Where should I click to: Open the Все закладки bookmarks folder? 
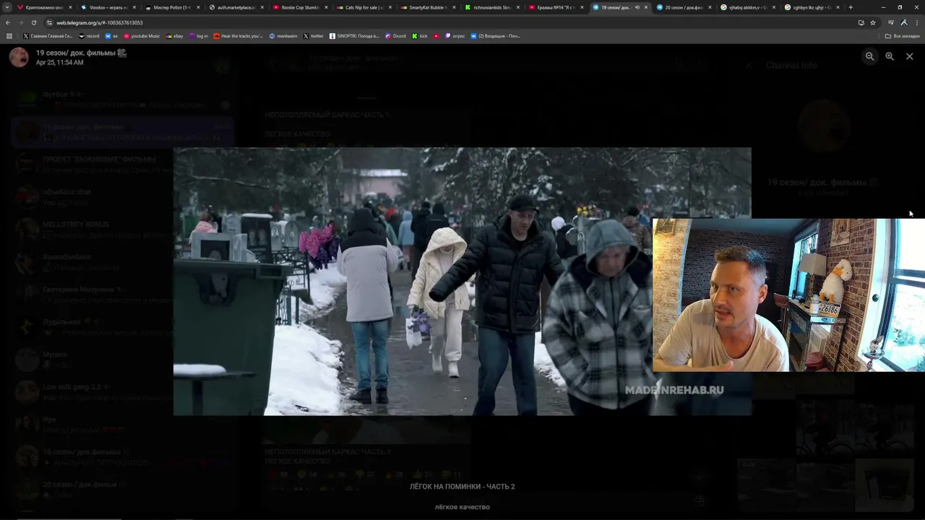tap(903, 36)
